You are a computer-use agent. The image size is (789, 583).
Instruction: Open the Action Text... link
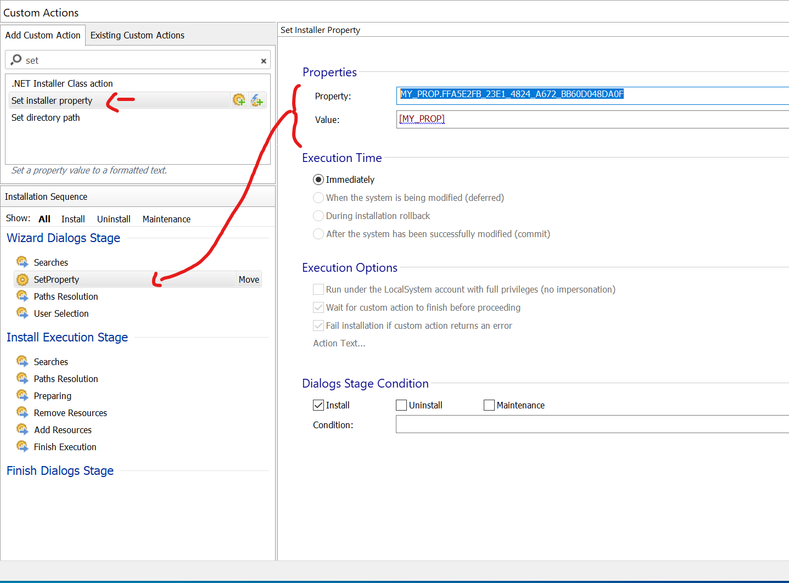(x=339, y=343)
